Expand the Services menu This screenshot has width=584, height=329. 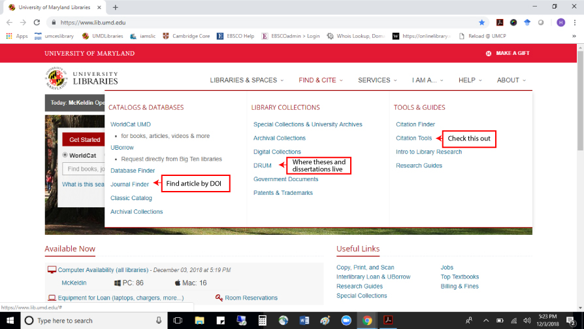(378, 80)
